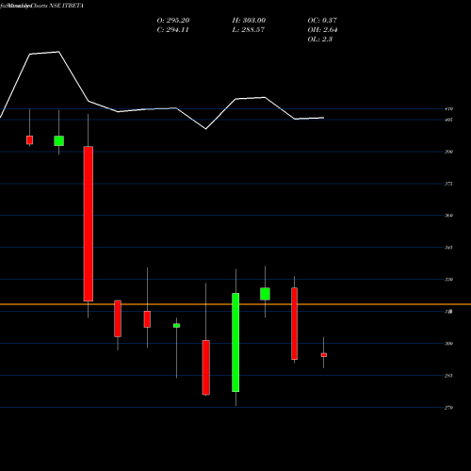Click the open price O: 295.20

coord(173,21)
